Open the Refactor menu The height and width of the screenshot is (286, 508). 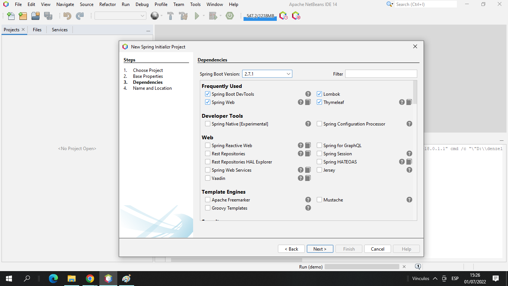click(x=108, y=4)
